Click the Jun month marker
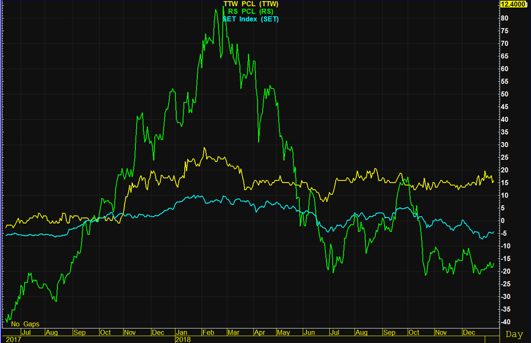Image resolution: width=531 pixels, height=343 pixels. click(x=309, y=332)
